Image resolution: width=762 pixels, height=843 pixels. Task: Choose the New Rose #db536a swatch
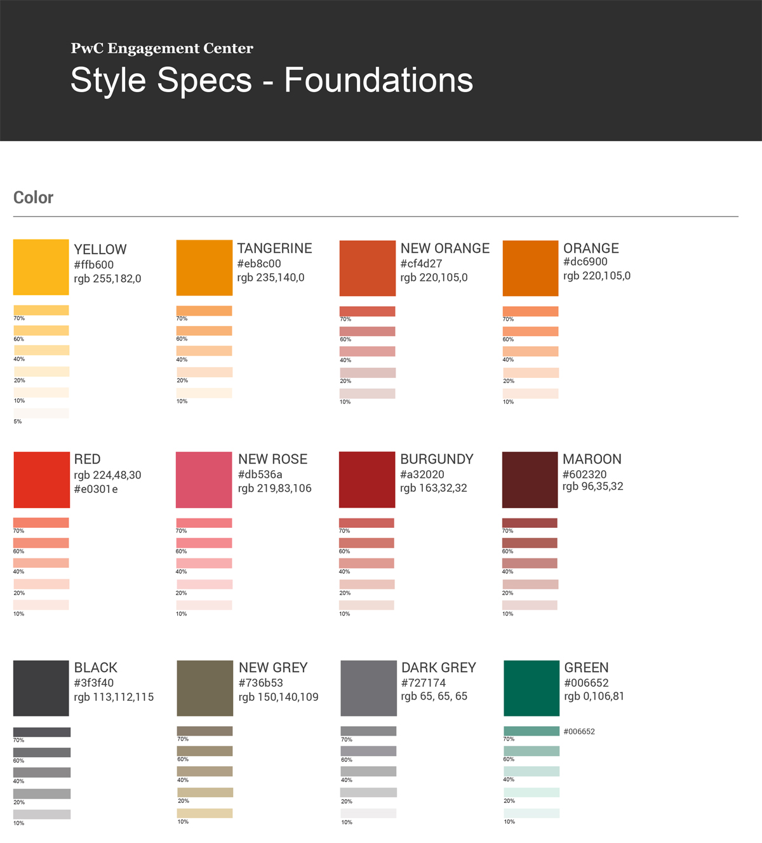204,480
